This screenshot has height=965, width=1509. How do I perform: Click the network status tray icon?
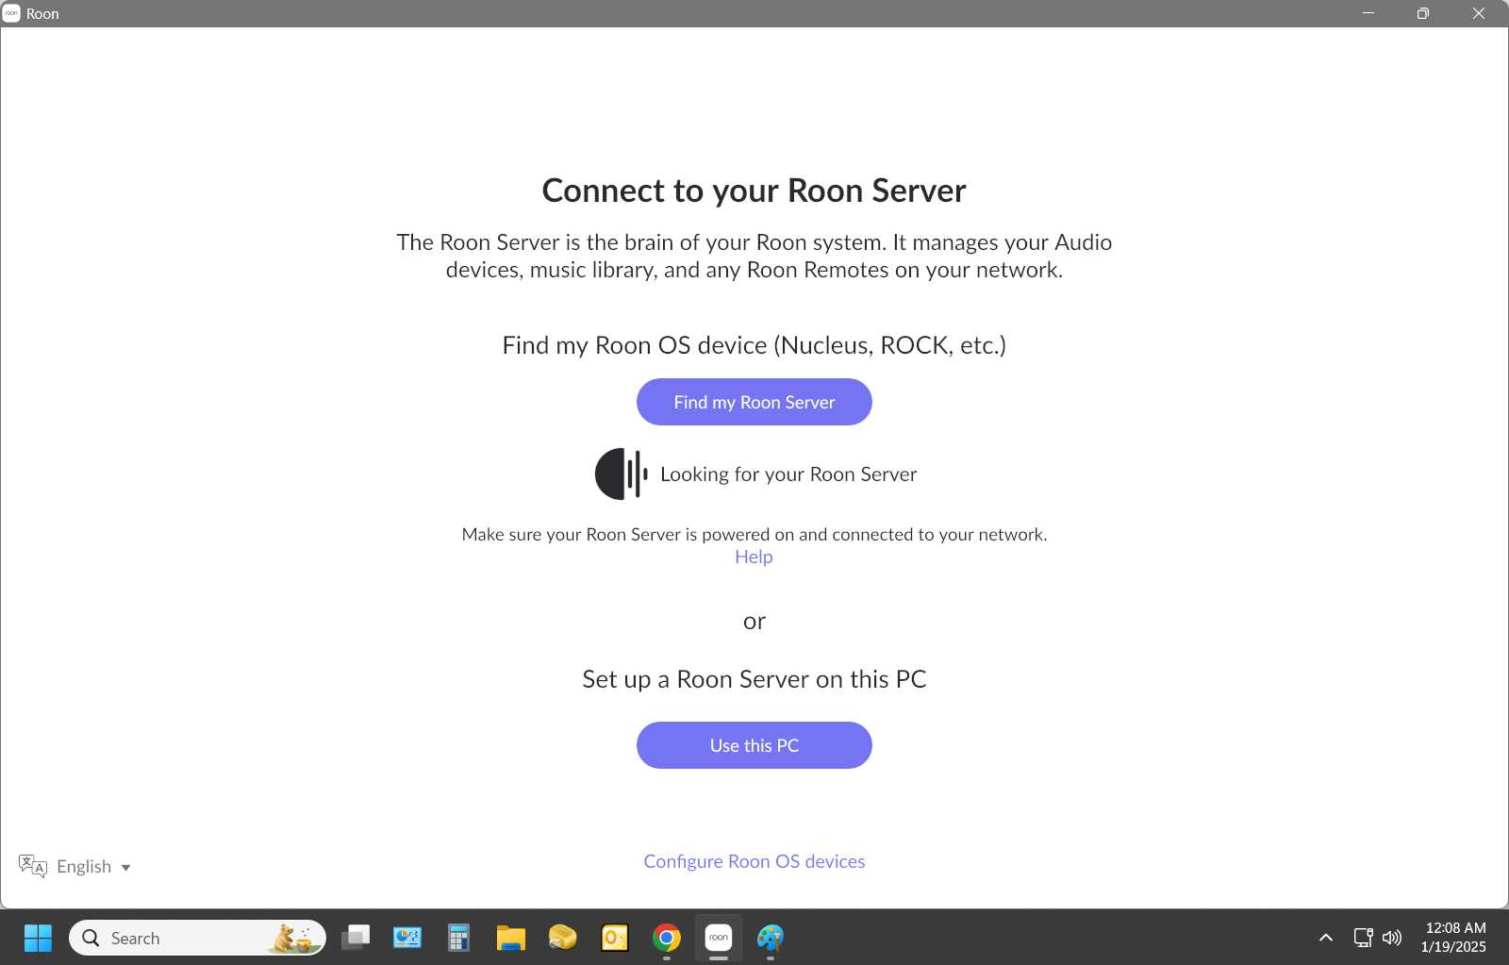click(x=1364, y=938)
